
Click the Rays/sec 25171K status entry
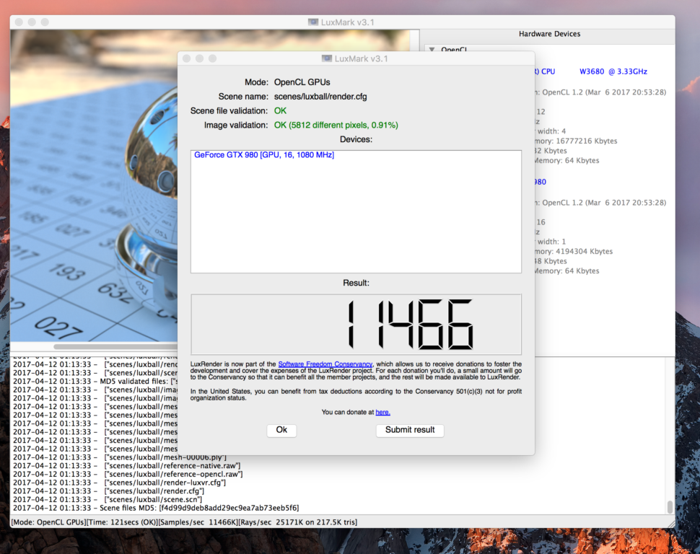(298, 522)
